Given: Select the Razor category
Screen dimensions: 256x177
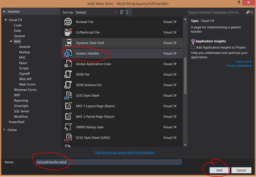Looking at the screenshot, I should [23, 63].
